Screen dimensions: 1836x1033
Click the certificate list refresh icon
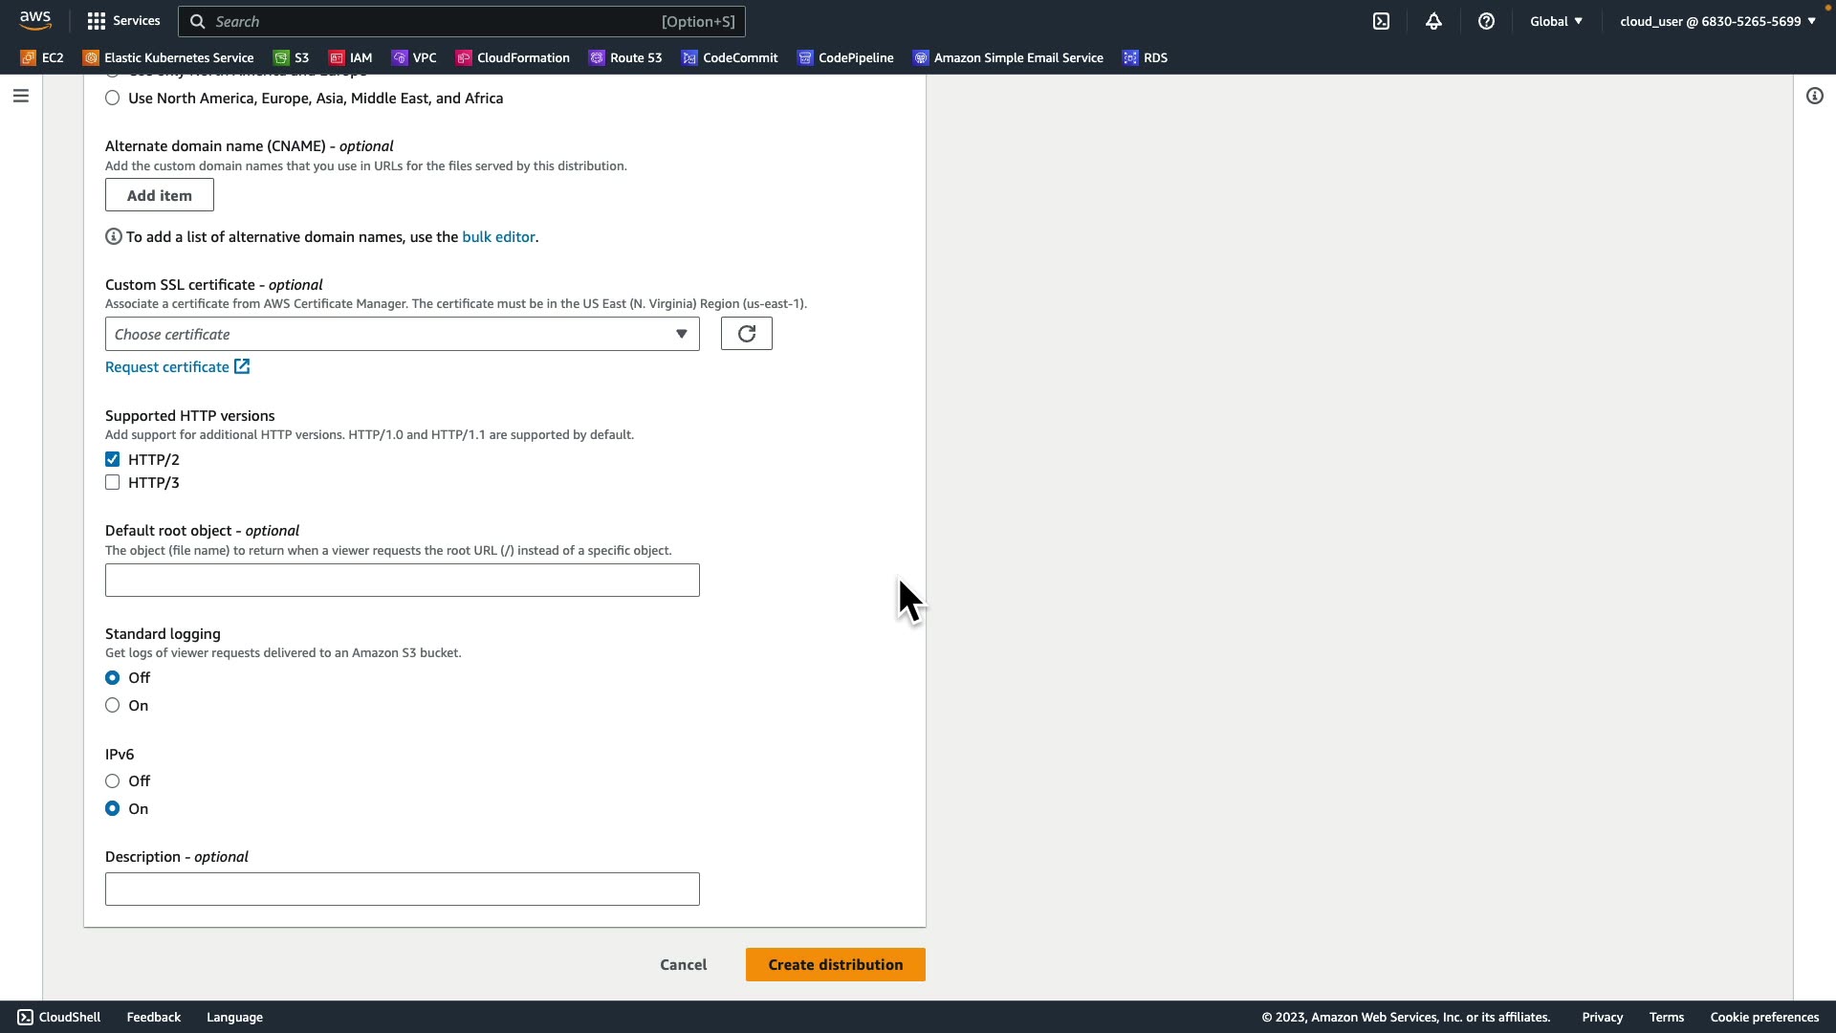[x=746, y=334]
